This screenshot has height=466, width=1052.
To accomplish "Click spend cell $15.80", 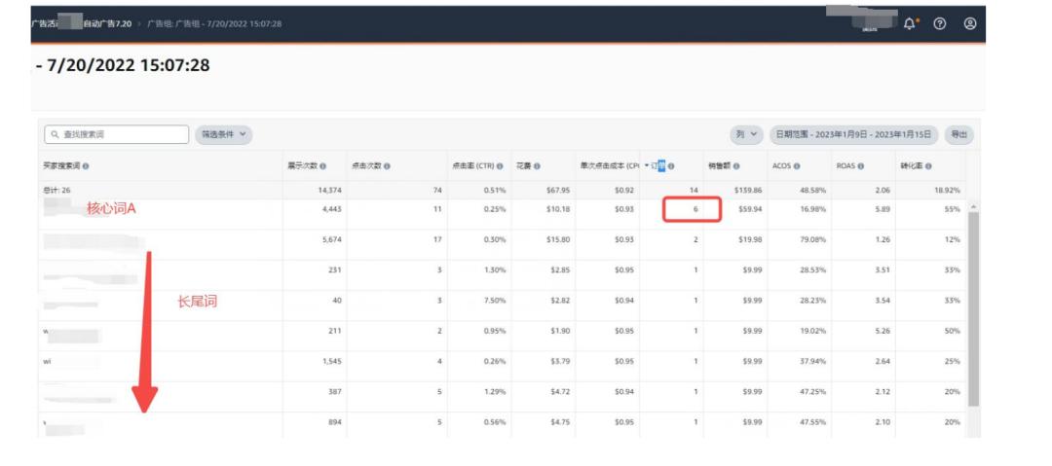I will tap(558, 239).
